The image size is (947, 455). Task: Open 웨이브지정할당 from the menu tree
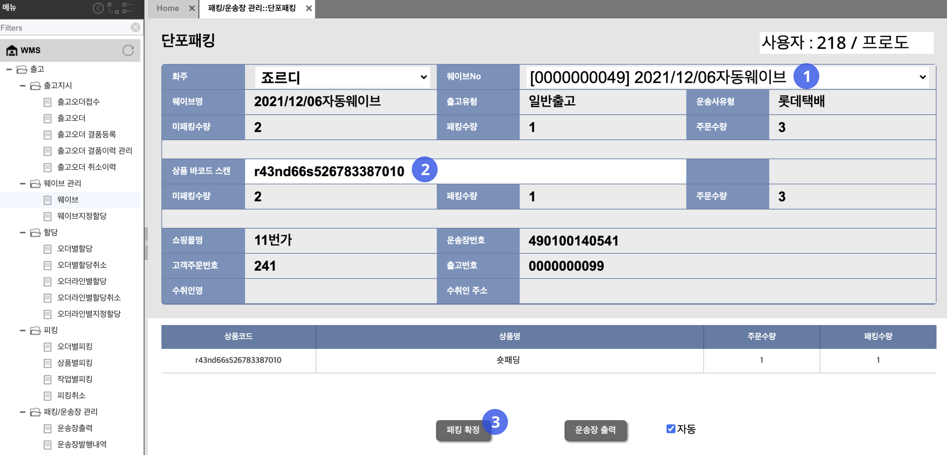[82, 216]
